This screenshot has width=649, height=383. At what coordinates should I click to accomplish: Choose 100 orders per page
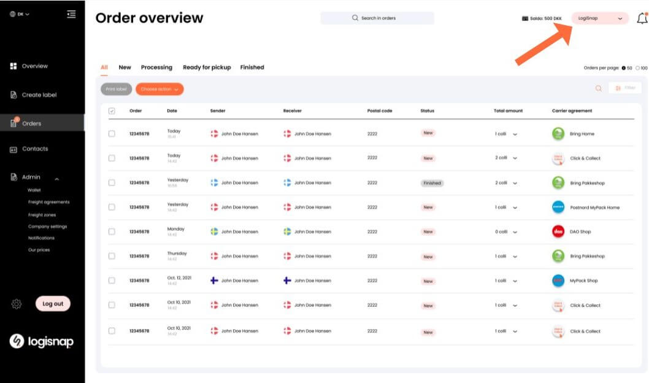(x=639, y=68)
